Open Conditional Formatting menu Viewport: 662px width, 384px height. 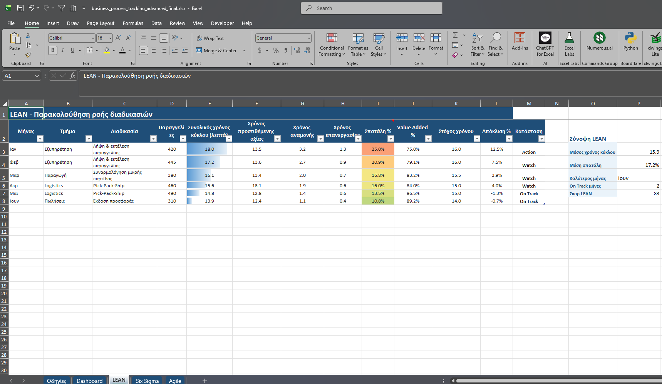click(x=332, y=45)
